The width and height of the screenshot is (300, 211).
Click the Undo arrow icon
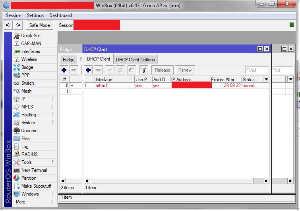pyautogui.click(x=8, y=25)
